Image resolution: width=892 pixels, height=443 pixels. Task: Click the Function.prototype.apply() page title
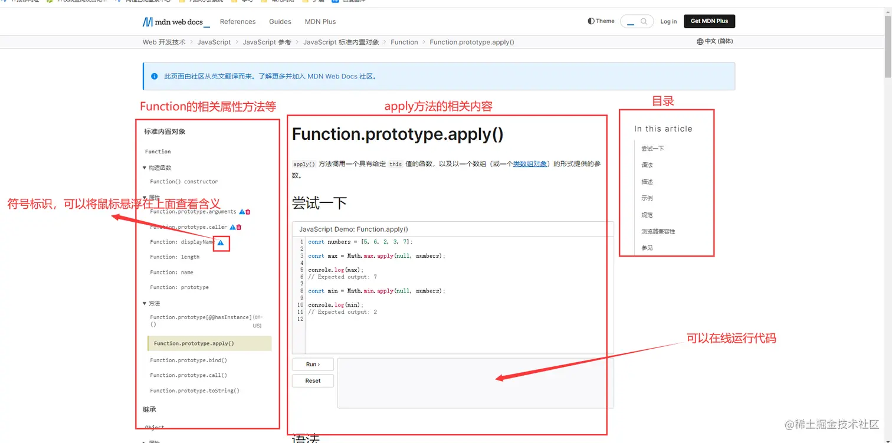tap(398, 134)
